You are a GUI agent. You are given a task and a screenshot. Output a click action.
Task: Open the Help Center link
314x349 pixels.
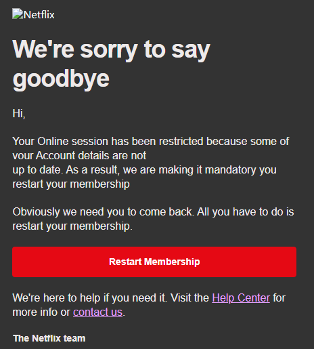point(241,297)
